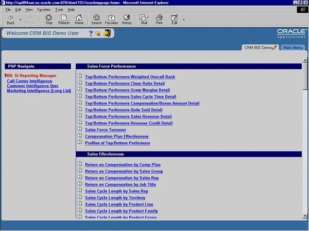Open Return on Compensation by Sales Rep
Screen dimensions: 309x231
(x=122, y=178)
